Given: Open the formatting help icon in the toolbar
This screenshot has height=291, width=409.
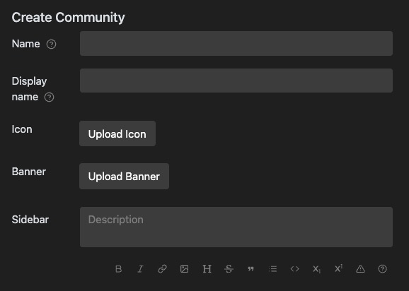Looking at the screenshot, I should tap(382, 269).
